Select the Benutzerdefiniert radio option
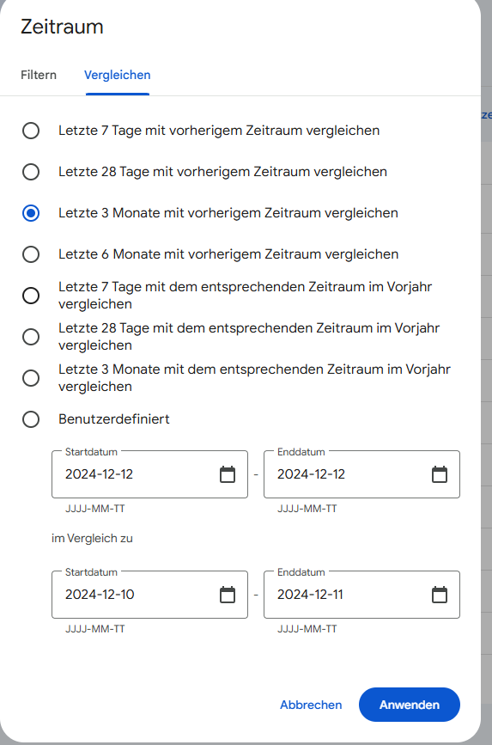This screenshot has height=745, width=492. 31,419
